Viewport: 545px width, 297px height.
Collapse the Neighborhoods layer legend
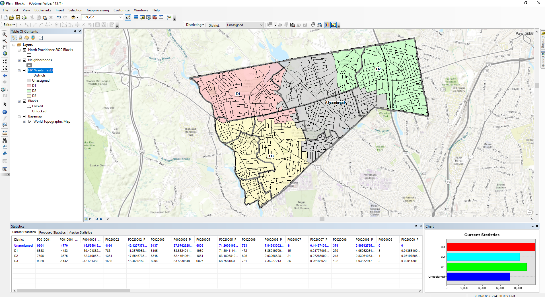pyautogui.click(x=19, y=60)
